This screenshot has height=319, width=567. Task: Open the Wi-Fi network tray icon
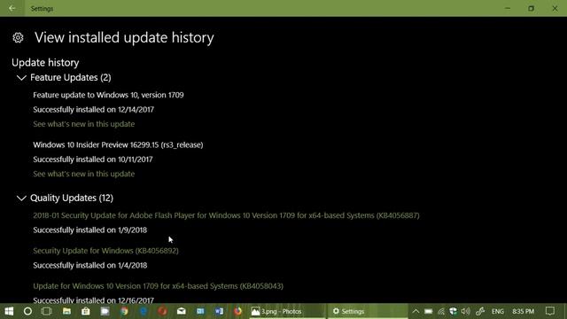441,311
